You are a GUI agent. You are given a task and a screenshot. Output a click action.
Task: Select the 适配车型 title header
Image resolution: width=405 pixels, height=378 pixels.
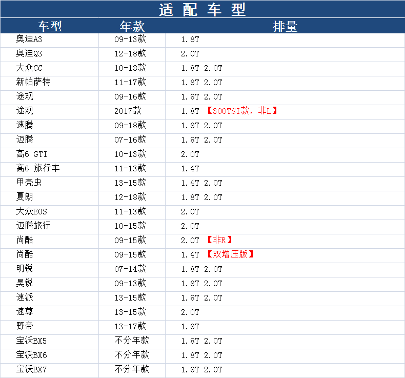pos(202,9)
